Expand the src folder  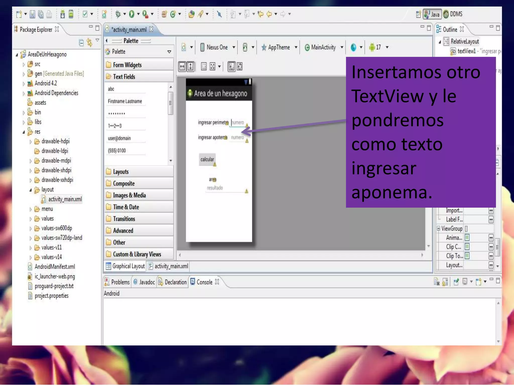point(24,65)
